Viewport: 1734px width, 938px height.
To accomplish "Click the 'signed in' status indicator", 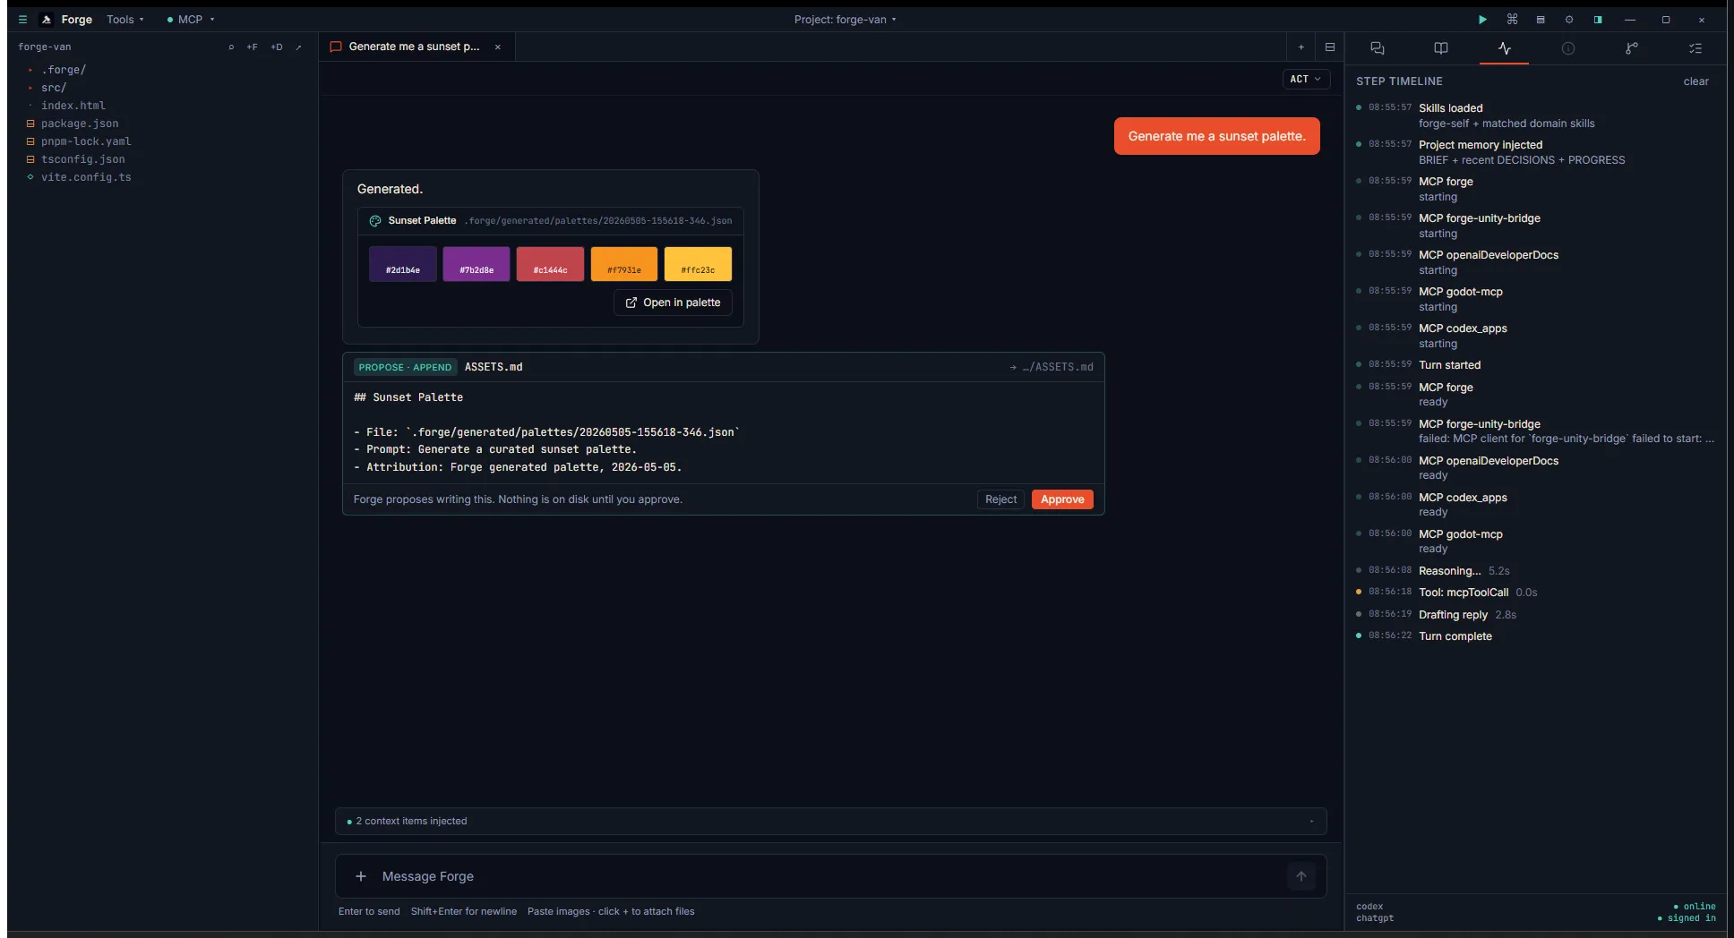I will point(1687,918).
